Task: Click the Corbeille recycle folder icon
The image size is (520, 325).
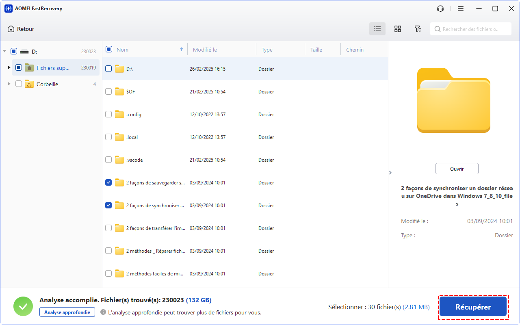Action: click(x=29, y=84)
